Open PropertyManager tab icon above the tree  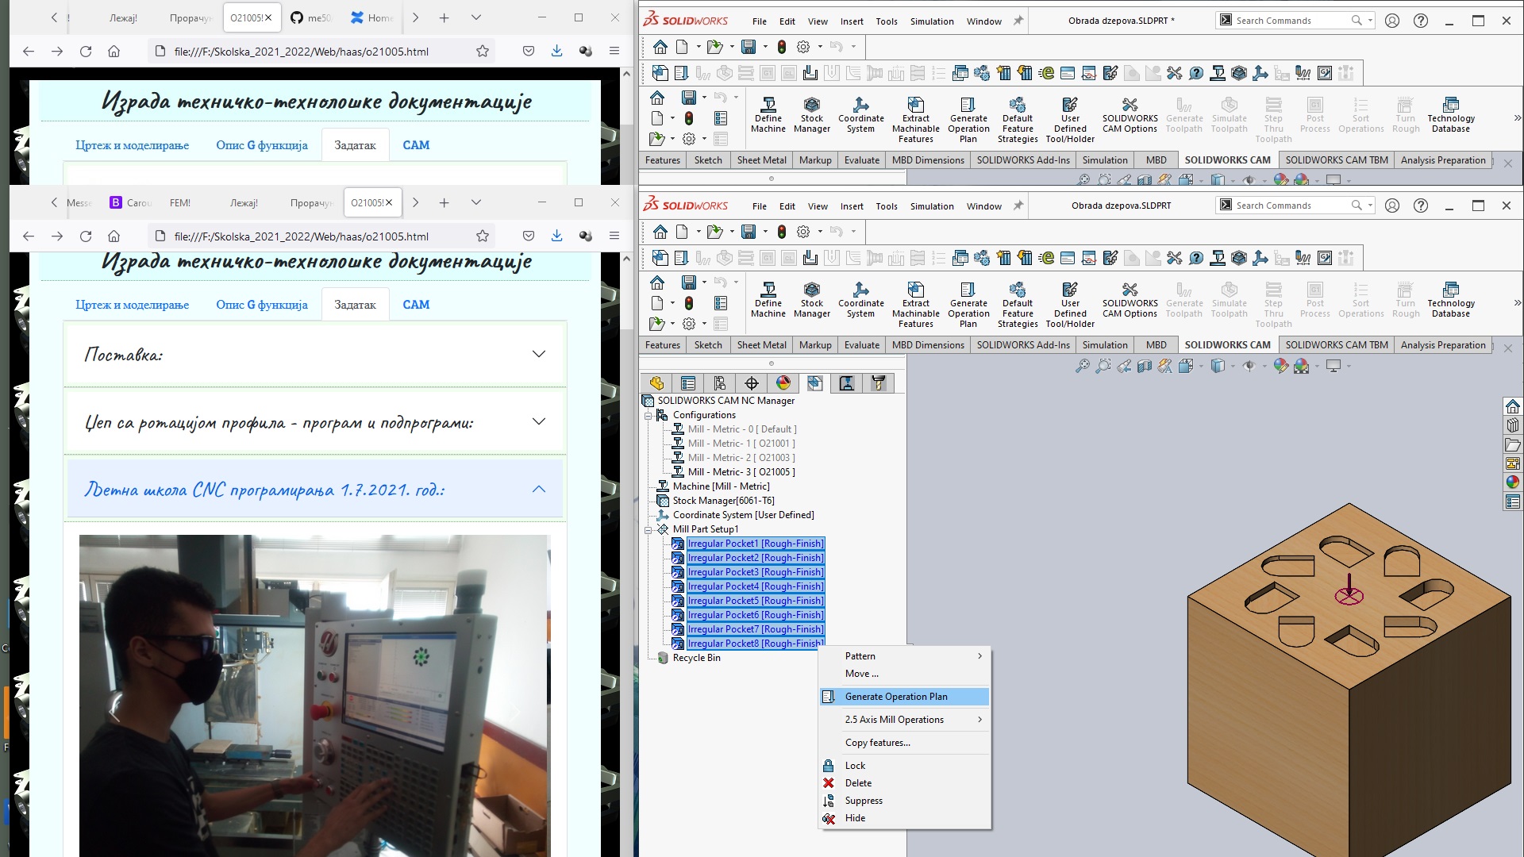click(688, 383)
